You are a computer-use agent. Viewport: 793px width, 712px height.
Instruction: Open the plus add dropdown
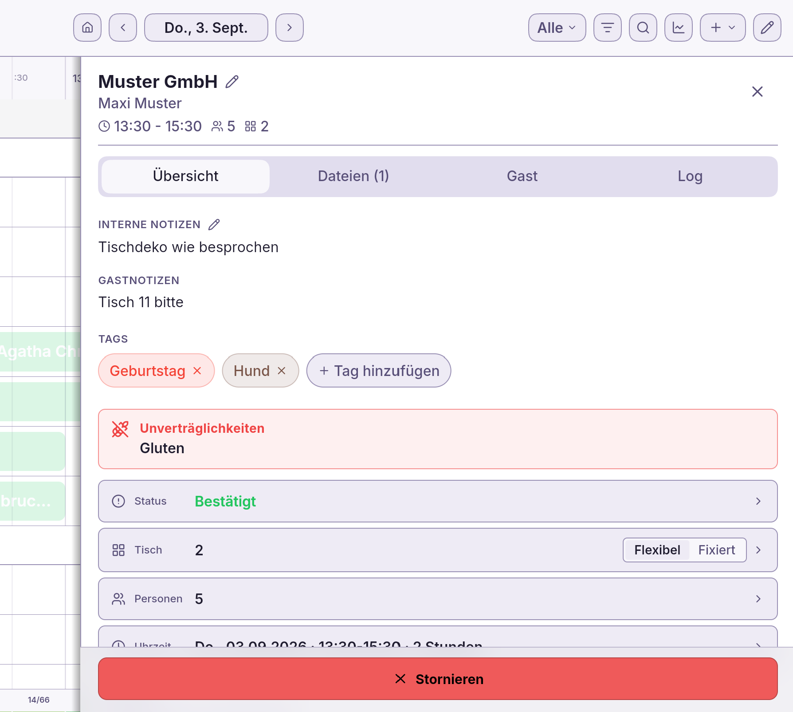point(723,28)
